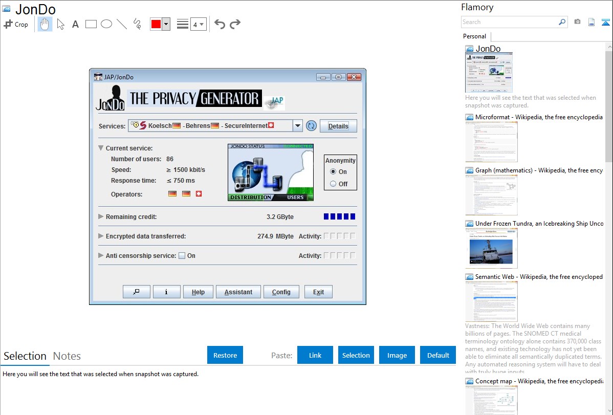Click the Flamory search field
This screenshot has height=415, width=613.
[510, 22]
